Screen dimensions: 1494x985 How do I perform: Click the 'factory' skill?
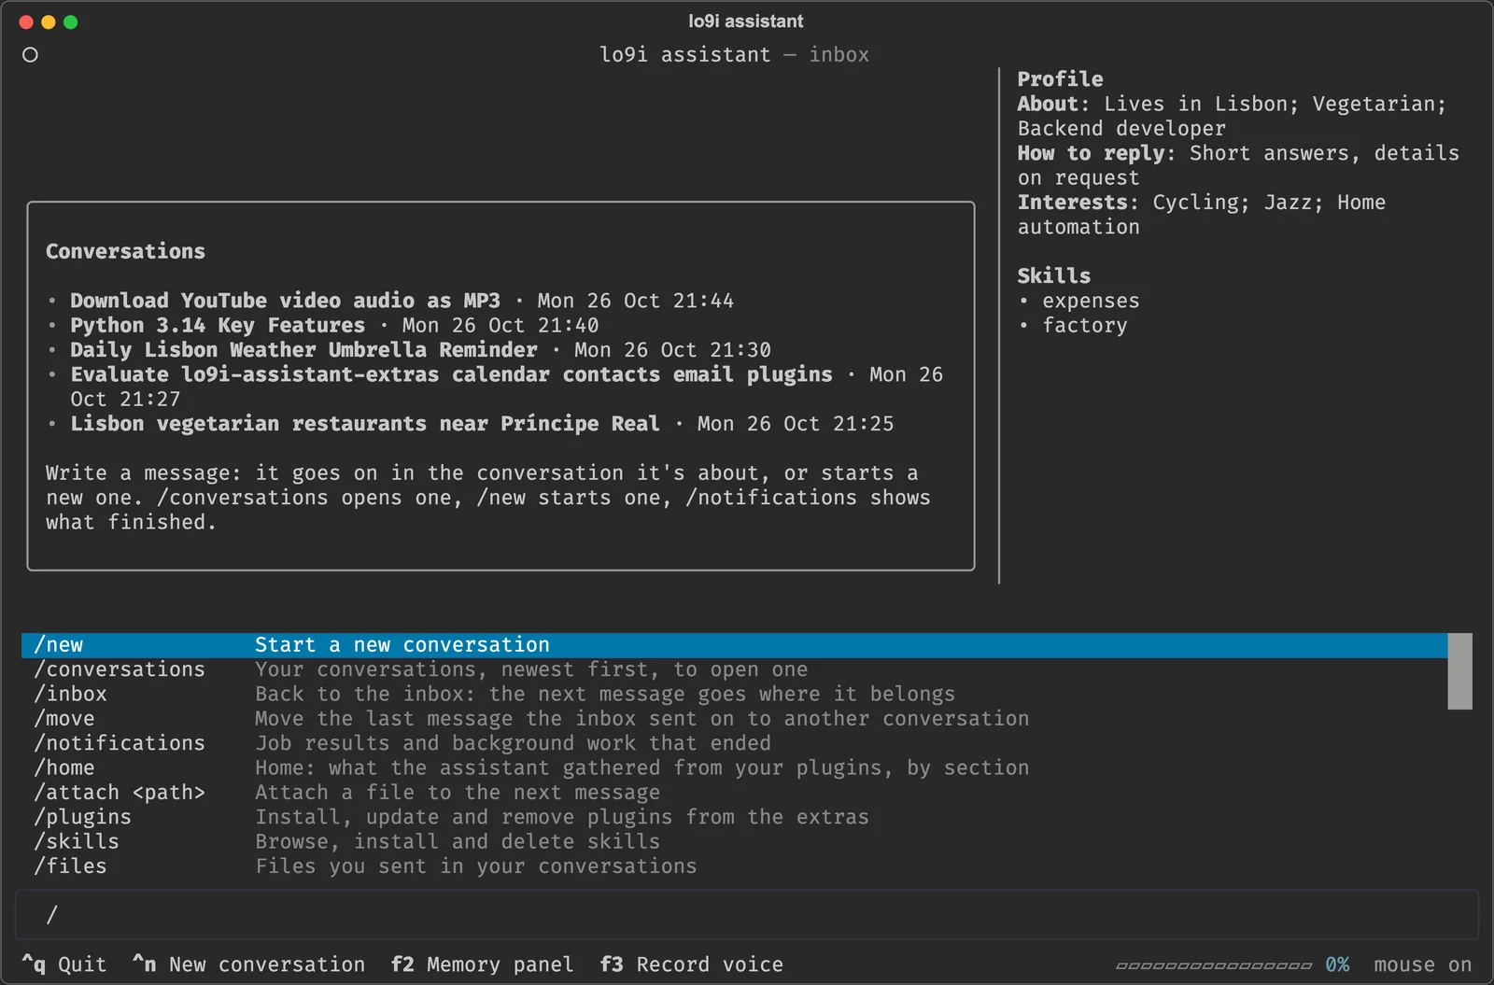click(x=1085, y=325)
